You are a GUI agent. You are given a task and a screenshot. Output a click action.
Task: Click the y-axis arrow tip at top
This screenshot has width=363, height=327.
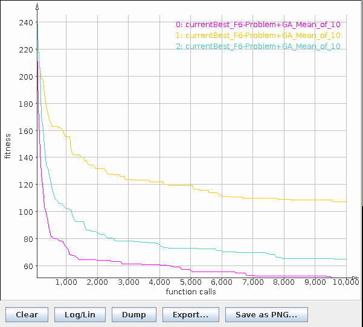tap(37, 7)
